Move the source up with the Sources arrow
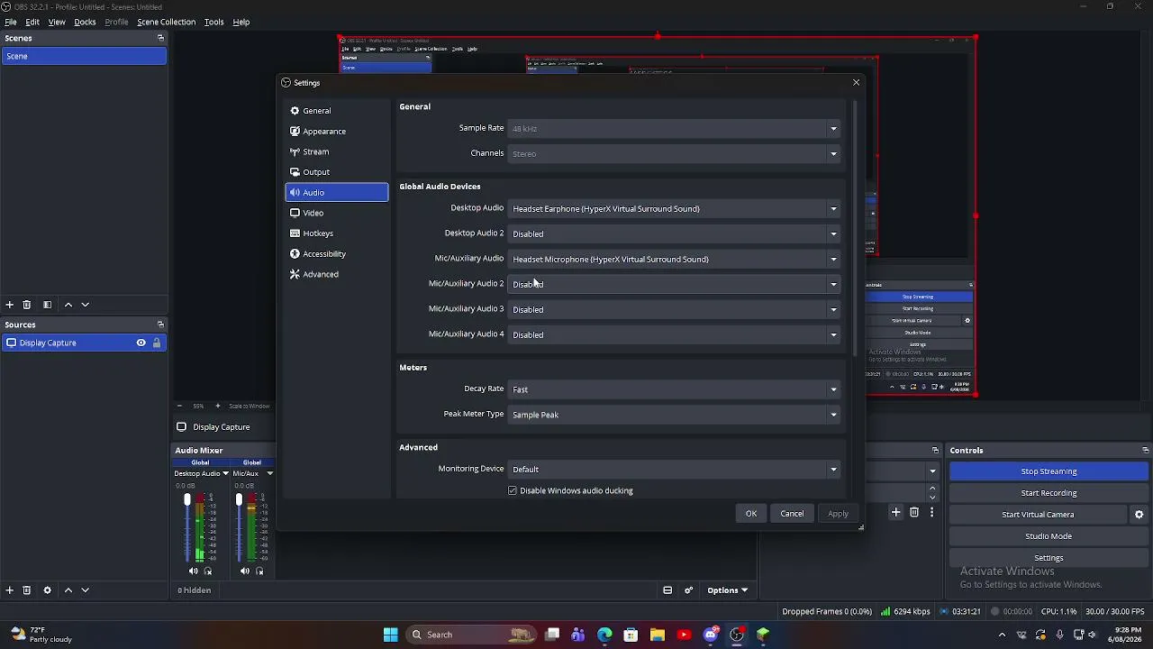Viewport: 1153px width, 649px height. [x=68, y=590]
